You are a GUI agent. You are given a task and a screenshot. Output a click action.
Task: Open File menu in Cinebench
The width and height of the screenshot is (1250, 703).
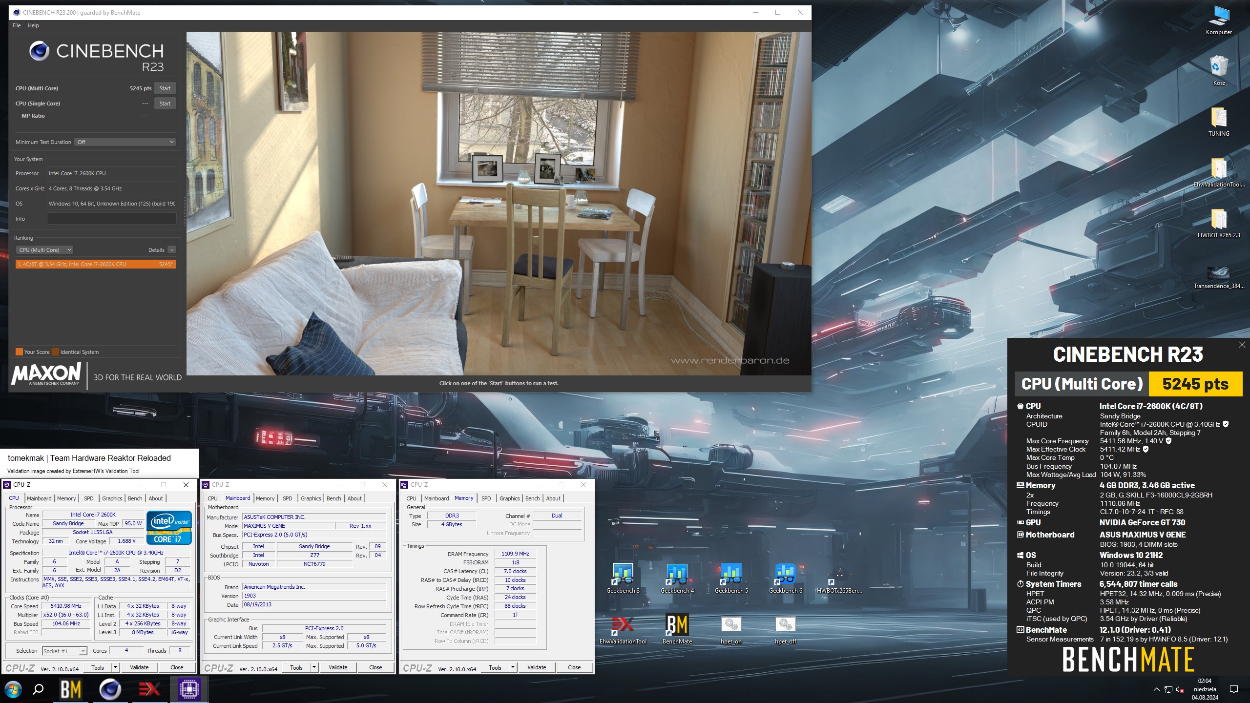[17, 25]
